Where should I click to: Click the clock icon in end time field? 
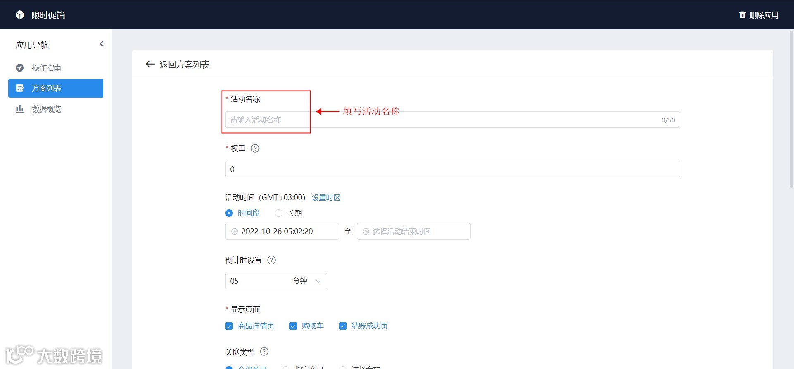click(x=366, y=231)
